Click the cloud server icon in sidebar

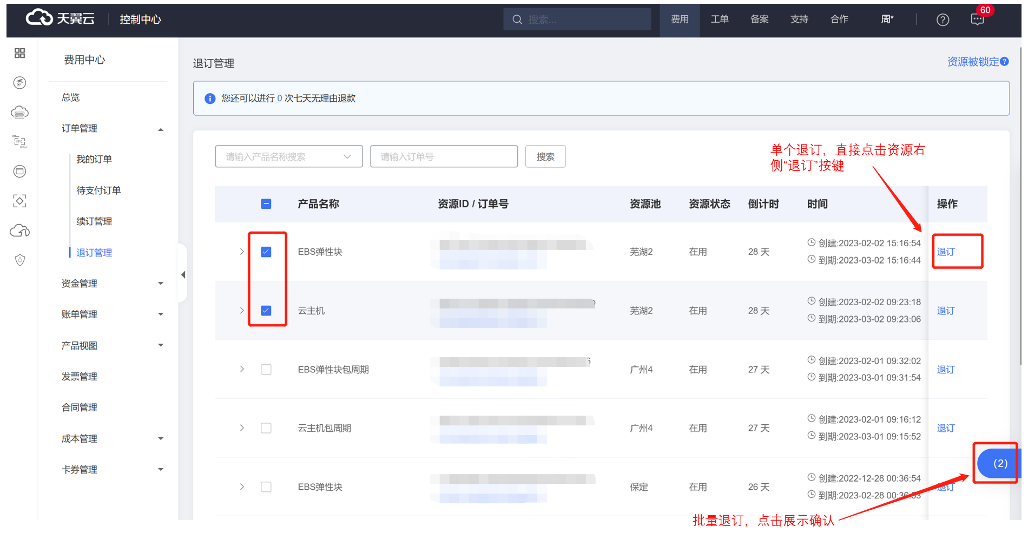tap(20, 113)
